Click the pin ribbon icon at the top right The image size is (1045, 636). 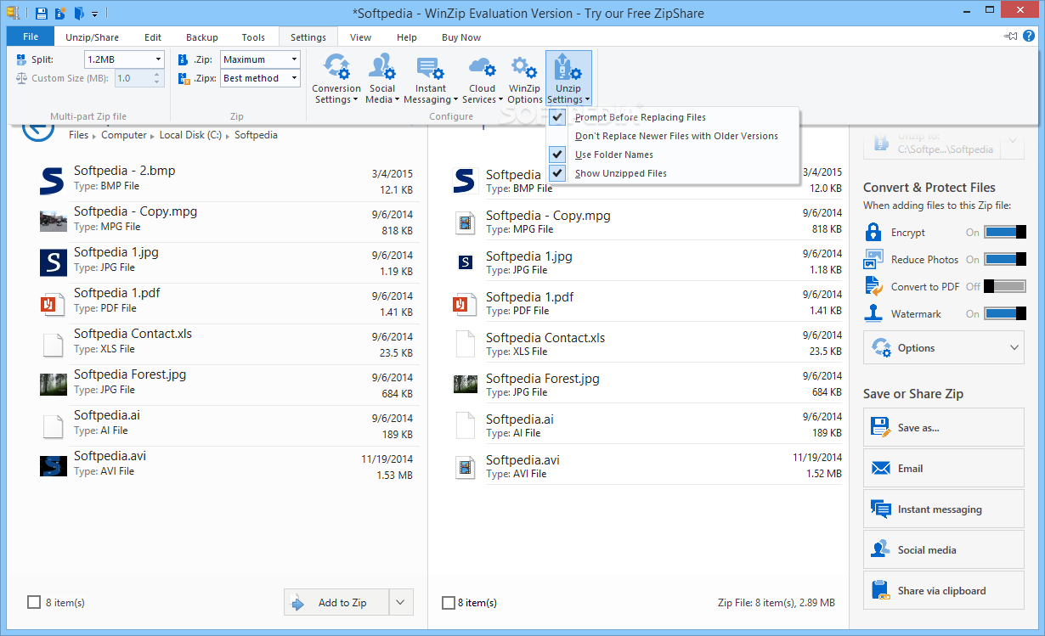click(x=1010, y=37)
